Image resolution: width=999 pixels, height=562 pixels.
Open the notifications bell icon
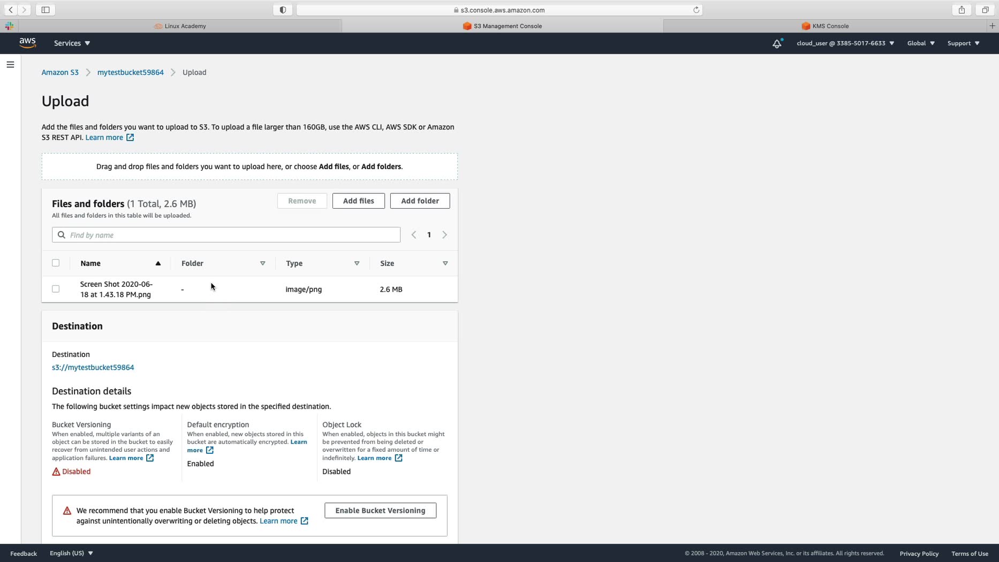777,43
